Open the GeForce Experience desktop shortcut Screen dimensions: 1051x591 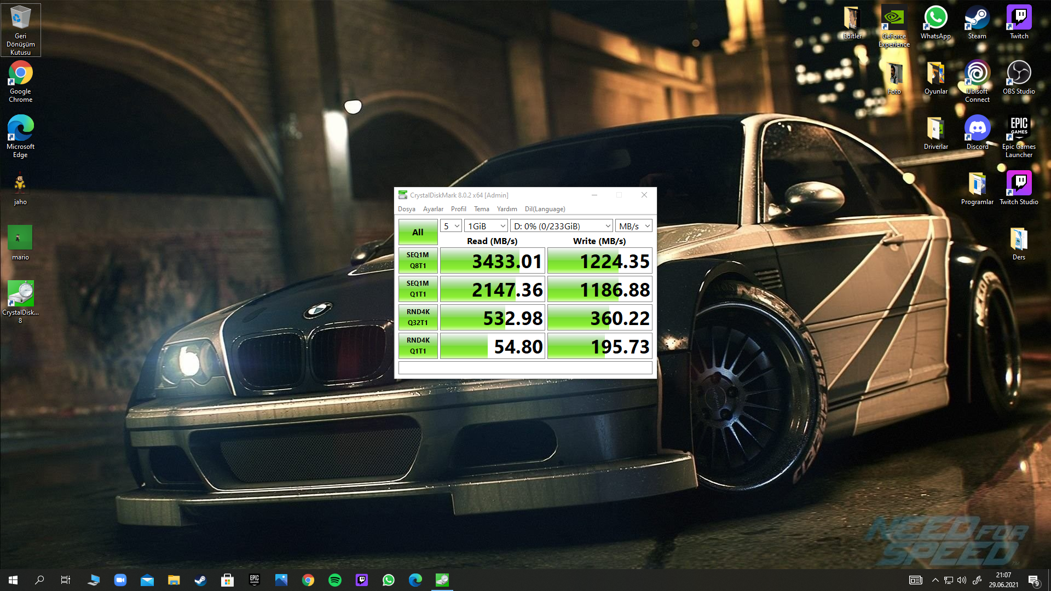click(x=894, y=19)
